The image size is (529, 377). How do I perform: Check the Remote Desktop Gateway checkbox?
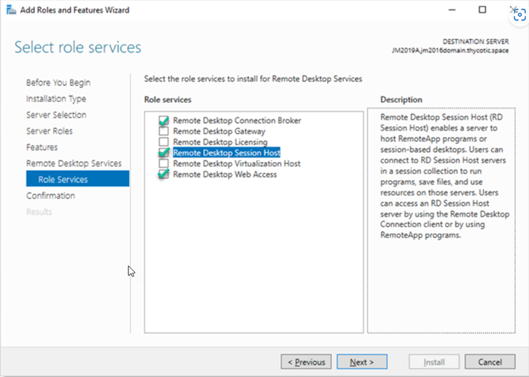click(163, 131)
